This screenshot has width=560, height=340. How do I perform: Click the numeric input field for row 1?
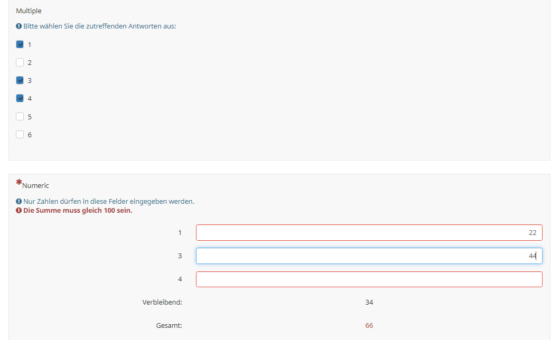point(369,233)
